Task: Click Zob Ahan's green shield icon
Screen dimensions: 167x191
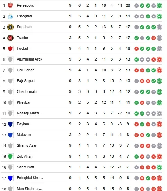Action: (x=10, y=157)
